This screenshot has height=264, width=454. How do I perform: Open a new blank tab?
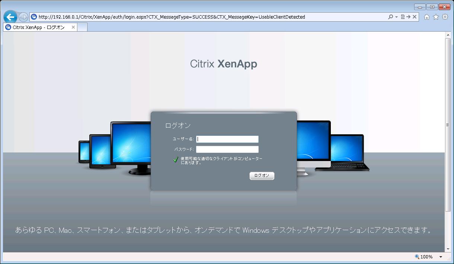click(82, 28)
